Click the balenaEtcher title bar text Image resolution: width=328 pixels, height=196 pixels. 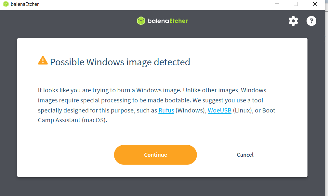tap(25, 4)
